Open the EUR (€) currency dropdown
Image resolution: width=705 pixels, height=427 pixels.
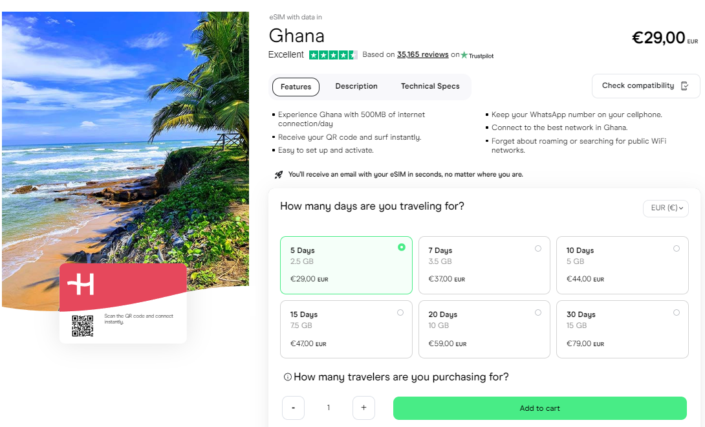pyautogui.click(x=666, y=208)
